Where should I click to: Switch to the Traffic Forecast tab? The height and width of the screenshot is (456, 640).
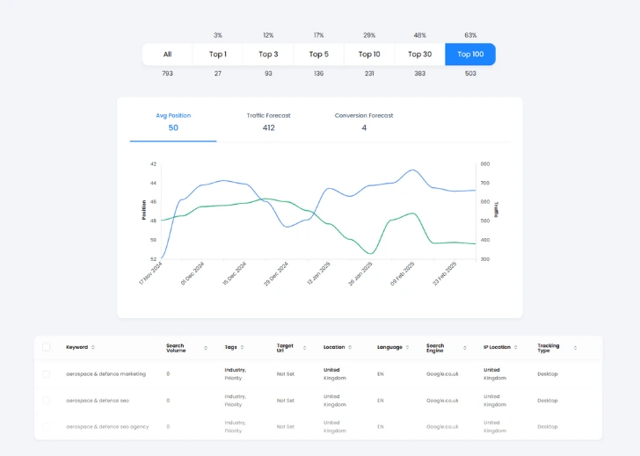[x=268, y=121]
